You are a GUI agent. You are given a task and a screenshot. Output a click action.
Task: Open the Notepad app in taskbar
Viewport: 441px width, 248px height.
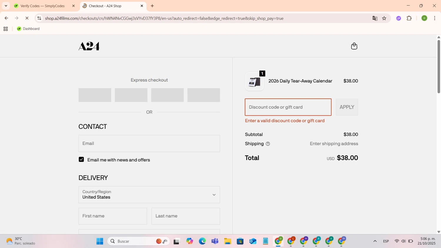(x=265, y=241)
